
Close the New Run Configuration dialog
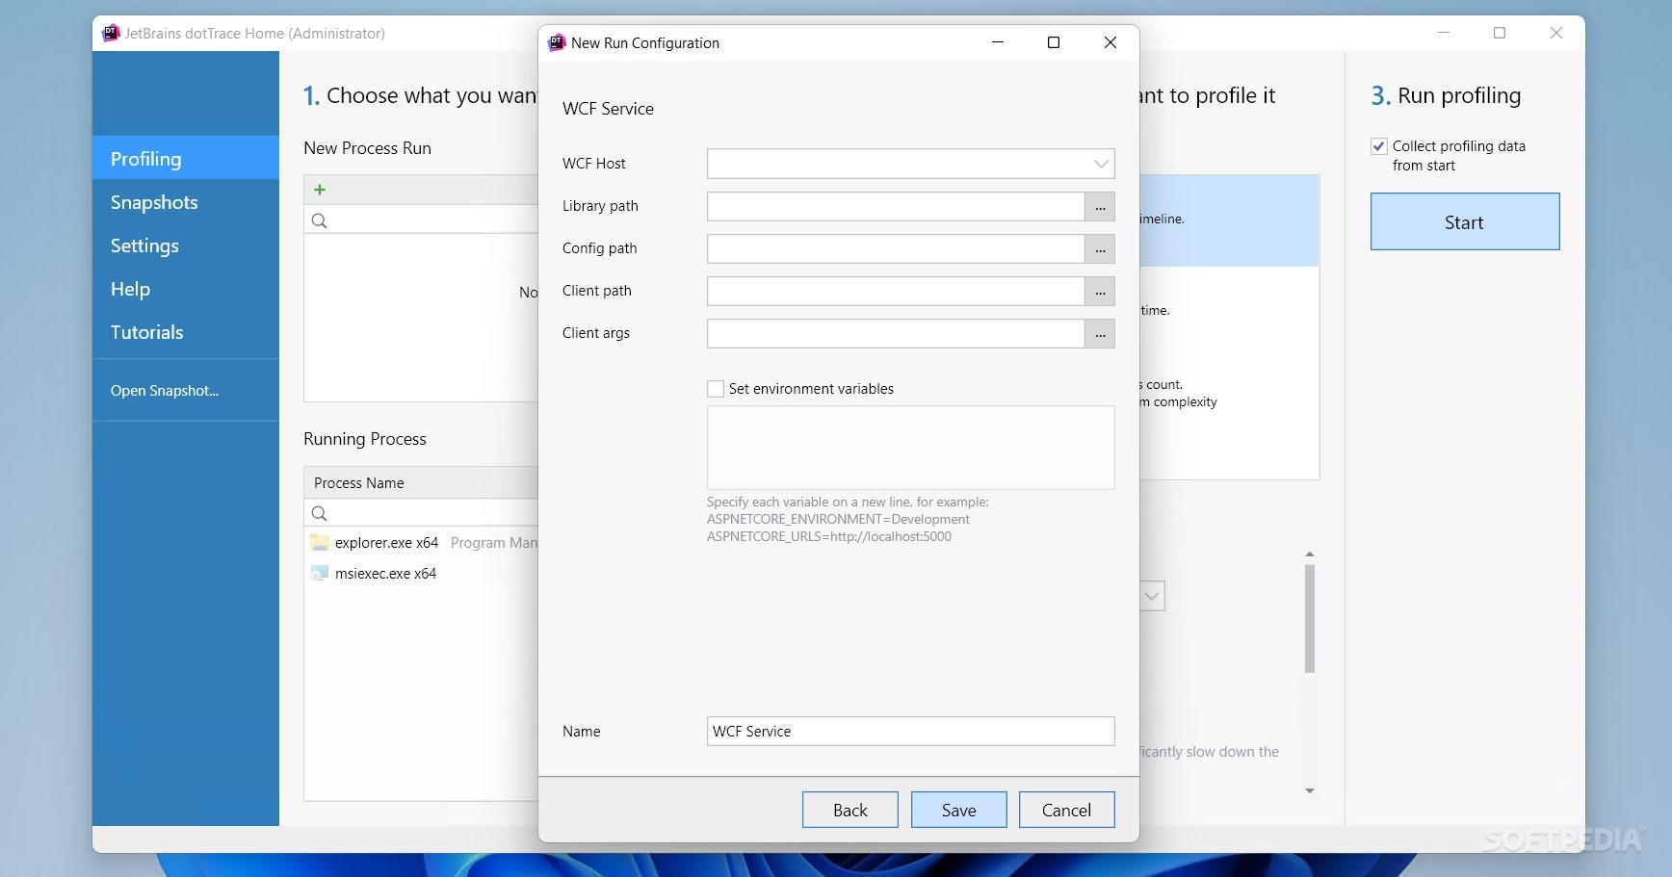[x=1110, y=42]
